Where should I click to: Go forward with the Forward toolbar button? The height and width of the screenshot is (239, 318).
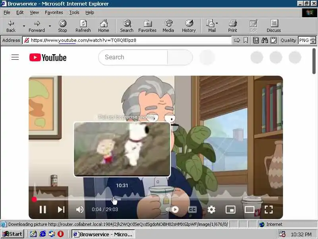[x=37, y=26]
